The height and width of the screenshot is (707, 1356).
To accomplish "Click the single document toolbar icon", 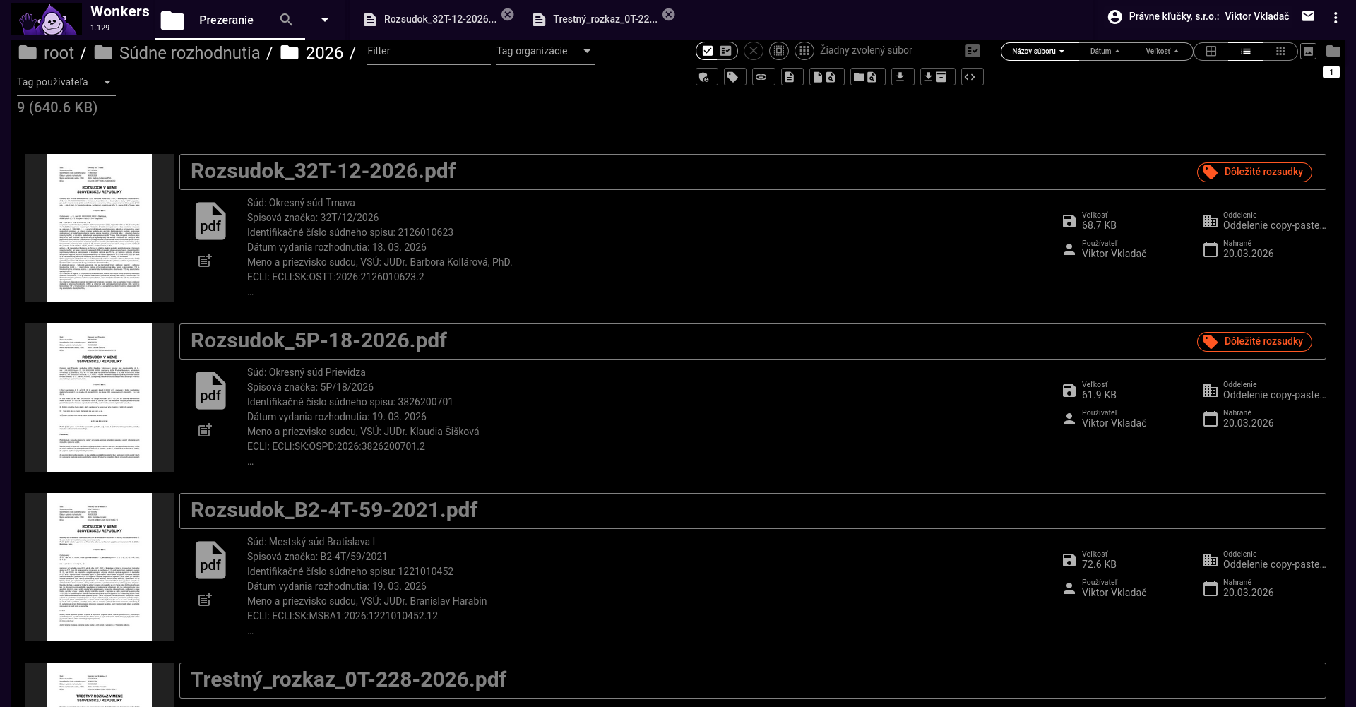I will [x=791, y=77].
